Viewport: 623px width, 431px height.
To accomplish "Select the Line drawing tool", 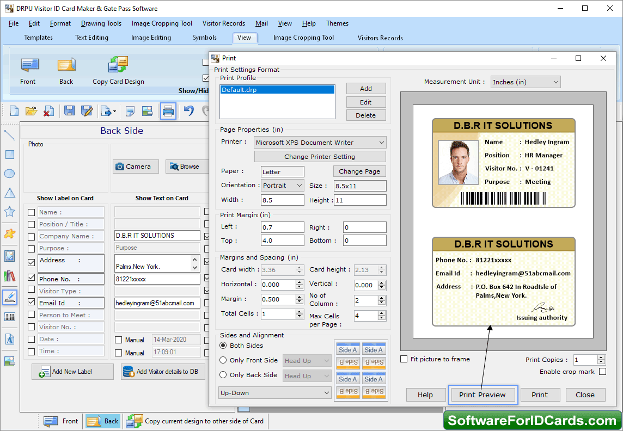I will (10, 135).
